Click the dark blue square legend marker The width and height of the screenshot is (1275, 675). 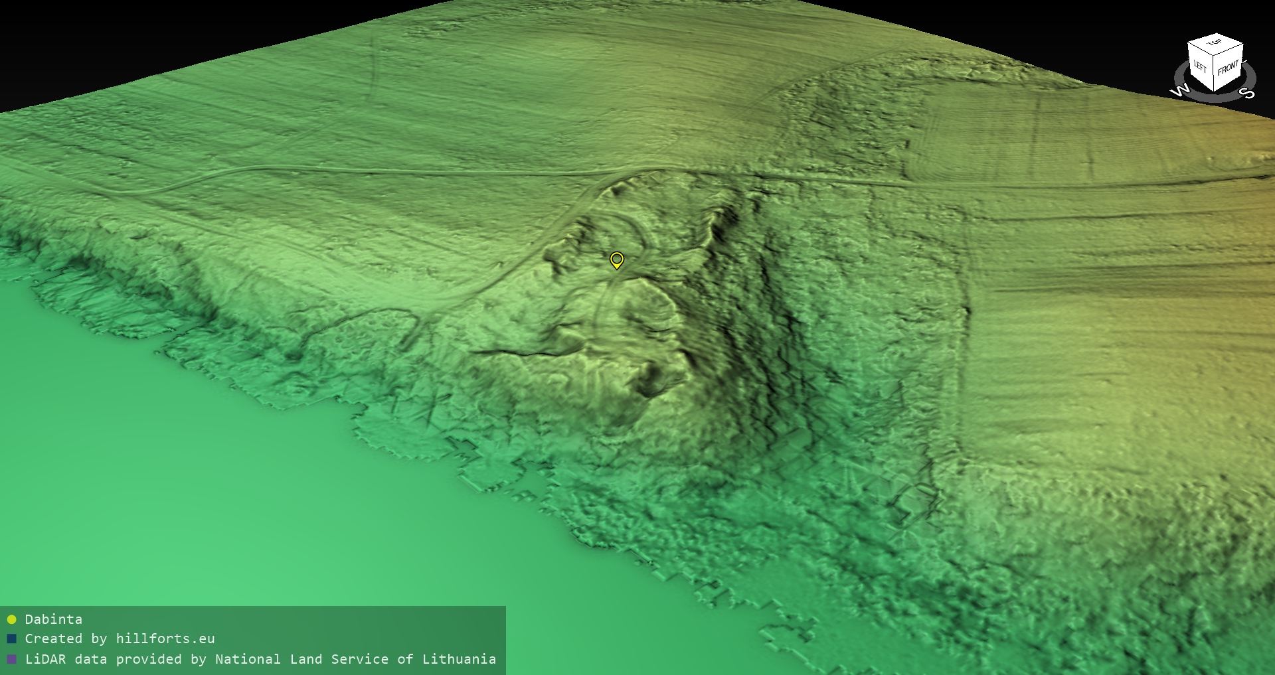[11, 639]
